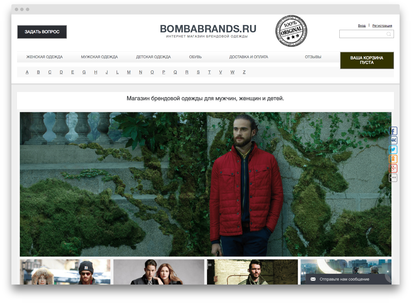Select brands starting with G
Screen dimensions: 411x303
coord(84,72)
